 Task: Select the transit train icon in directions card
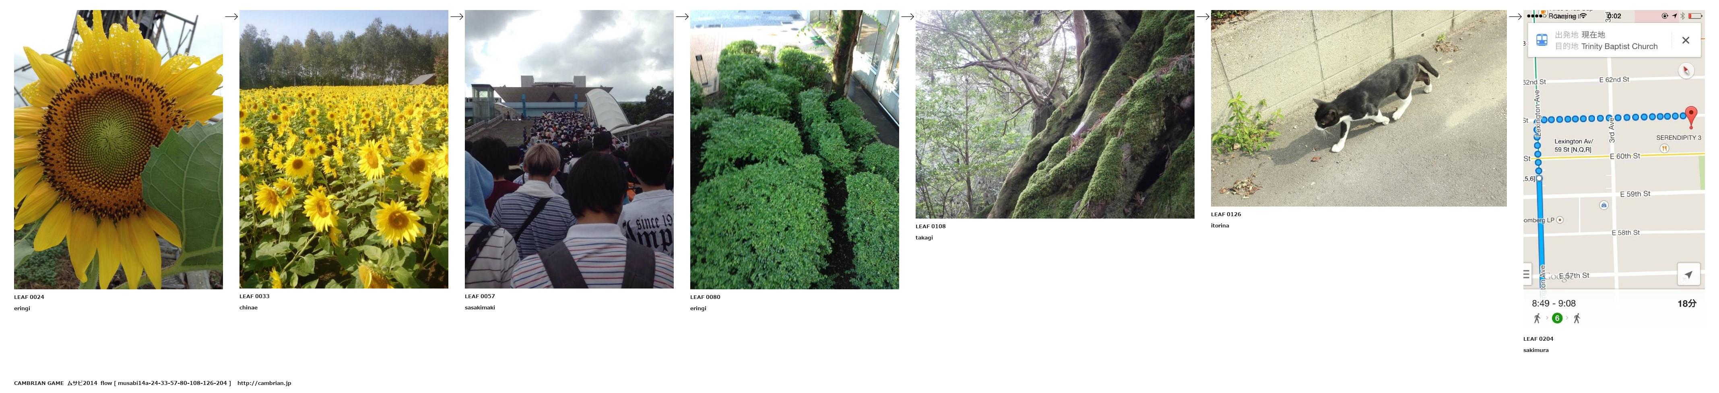click(x=1542, y=40)
